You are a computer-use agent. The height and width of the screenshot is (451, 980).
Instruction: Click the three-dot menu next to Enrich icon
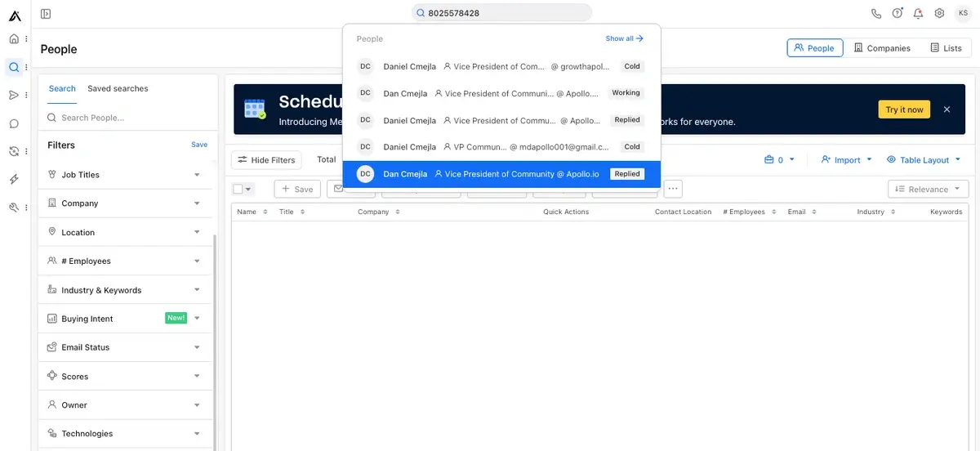[26, 151]
